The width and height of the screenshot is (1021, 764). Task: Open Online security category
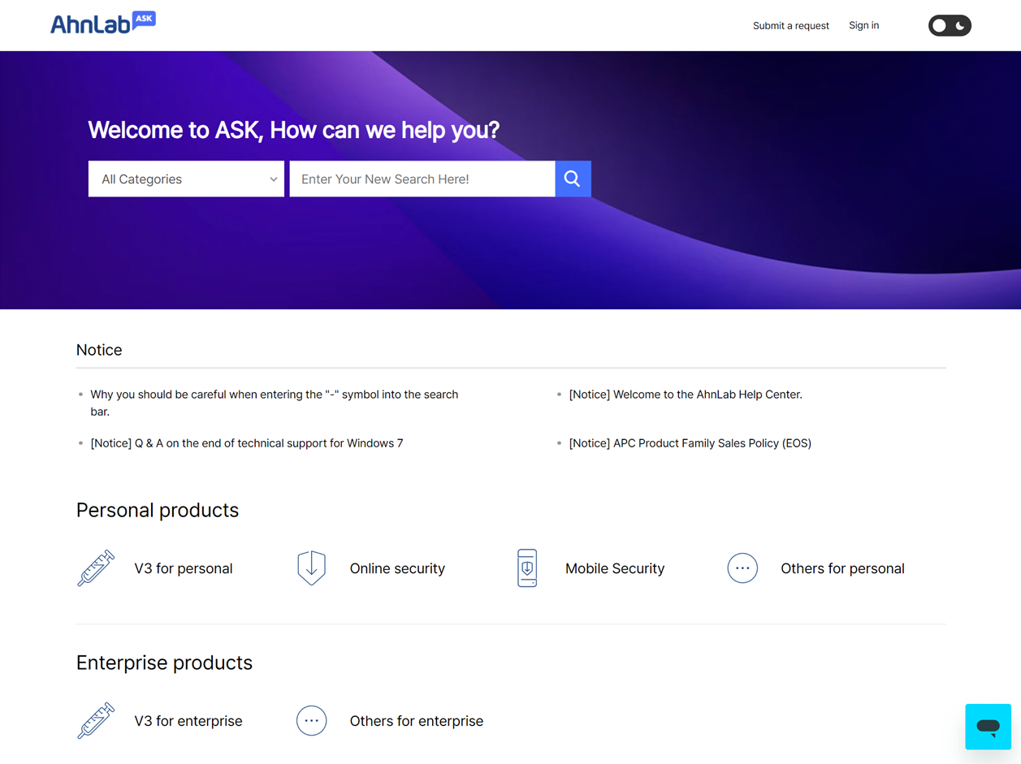coord(397,568)
